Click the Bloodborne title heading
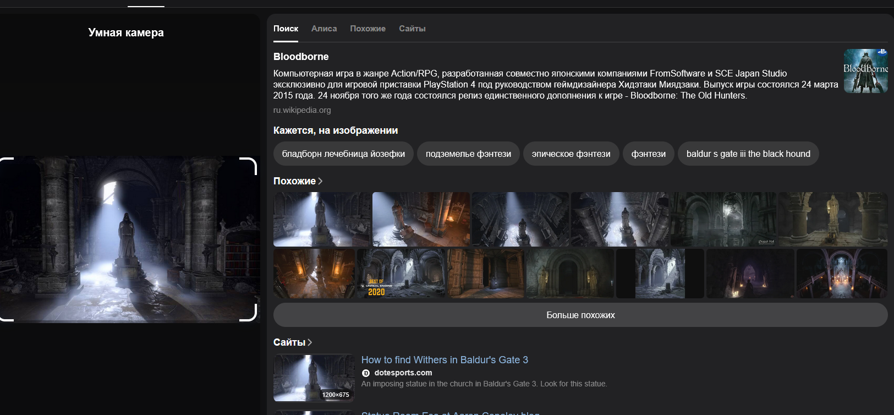 pos(301,57)
